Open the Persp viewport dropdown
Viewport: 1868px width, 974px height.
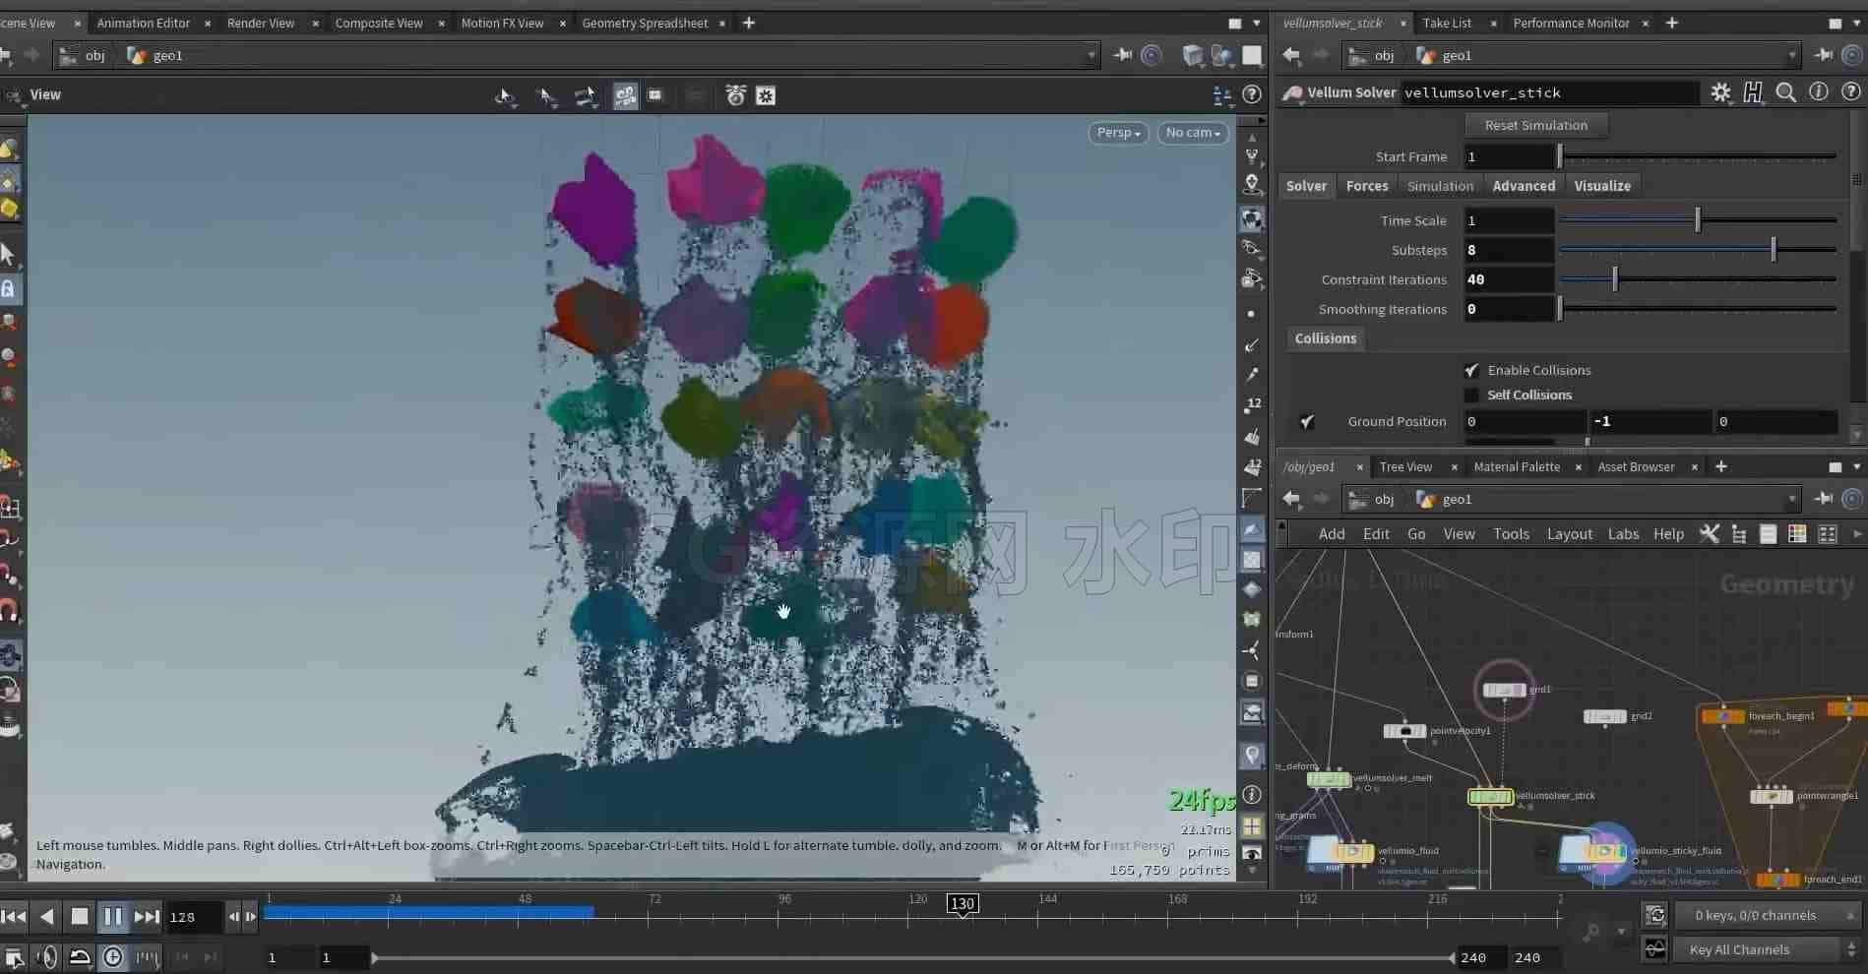click(x=1118, y=133)
